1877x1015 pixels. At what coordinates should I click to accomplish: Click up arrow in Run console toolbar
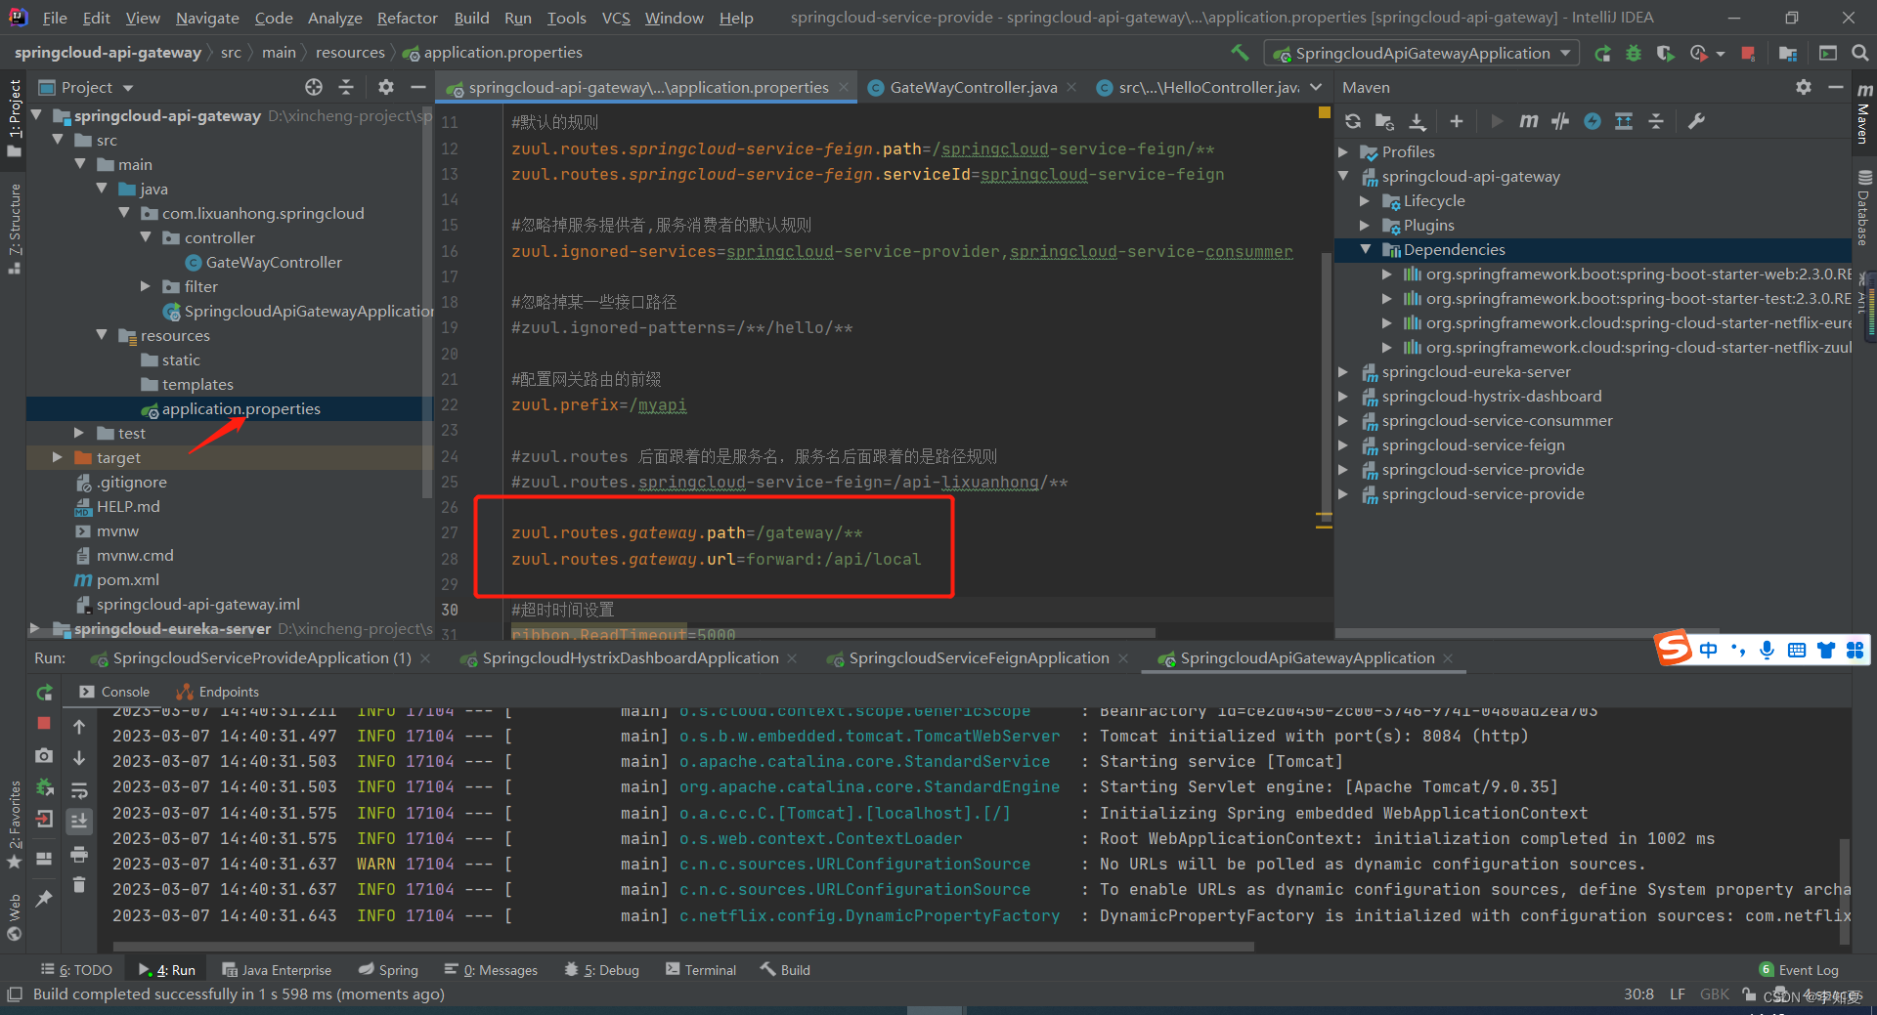(x=79, y=727)
